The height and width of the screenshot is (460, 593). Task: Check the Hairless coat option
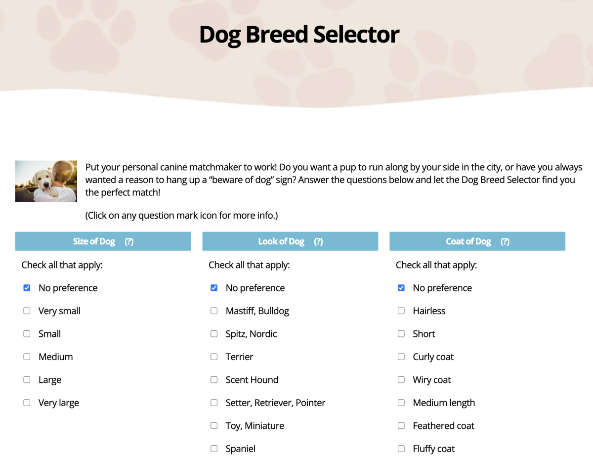tap(401, 311)
